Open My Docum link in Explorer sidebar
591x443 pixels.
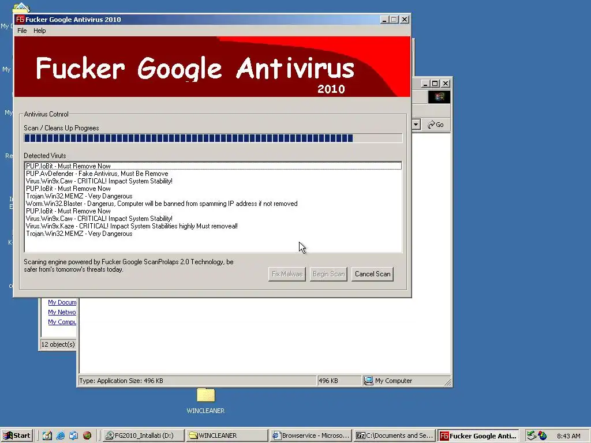coord(62,302)
